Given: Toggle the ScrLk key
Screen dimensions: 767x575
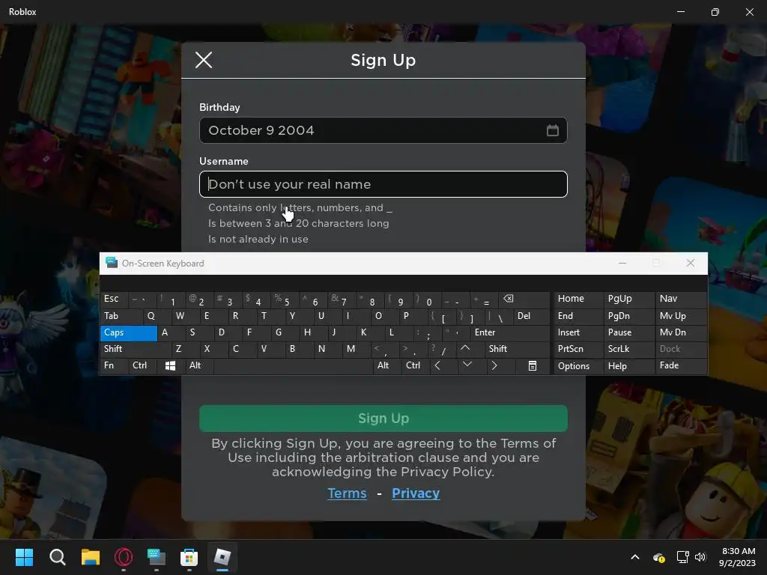Looking at the screenshot, I should 628,349.
